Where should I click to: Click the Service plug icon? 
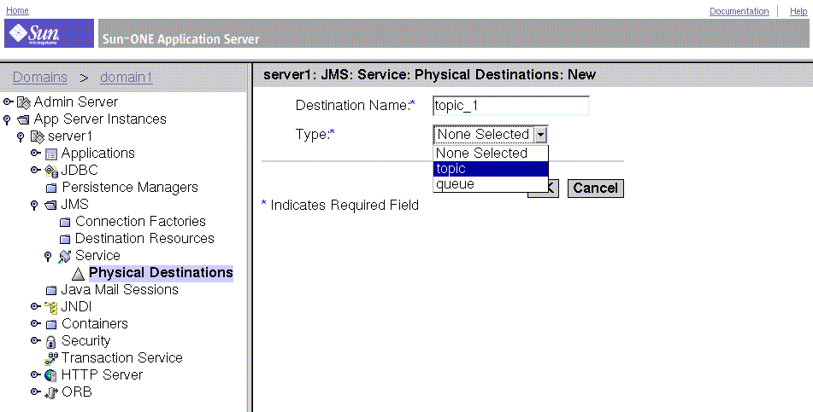65,256
